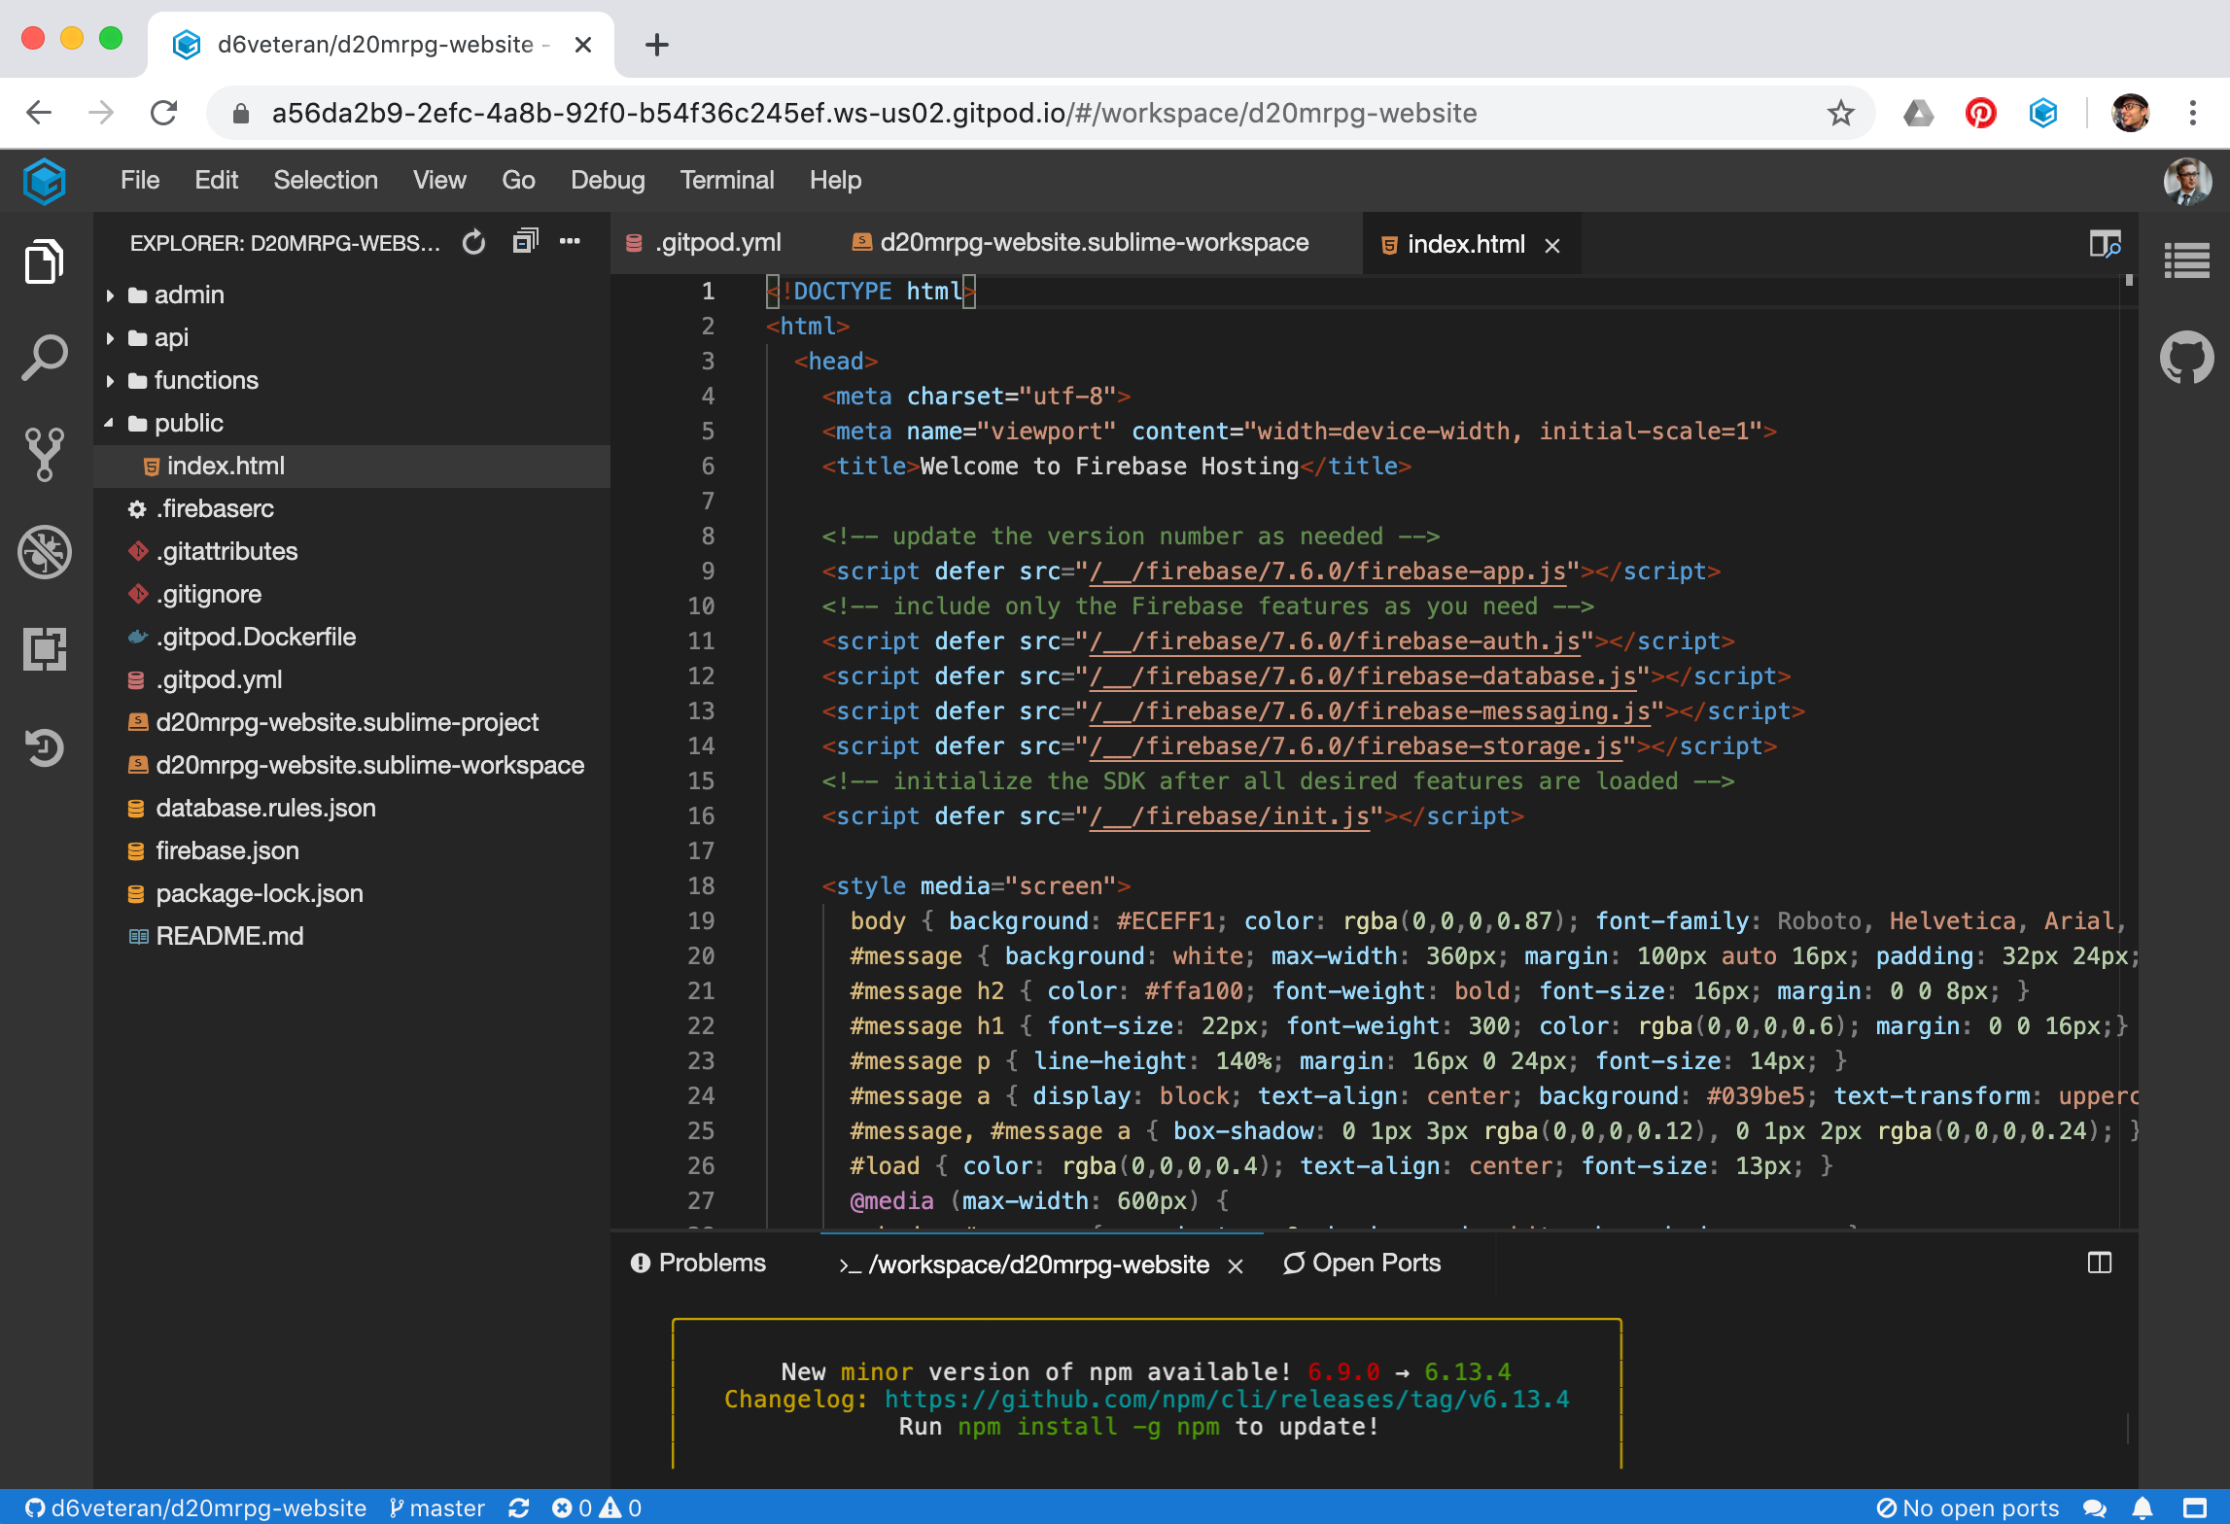The width and height of the screenshot is (2230, 1524).
Task: Select .firebaserc in Explorer
Action: click(352, 508)
